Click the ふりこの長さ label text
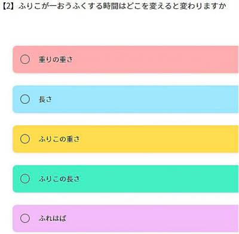The height and width of the screenshot is (234, 239). 59,178
